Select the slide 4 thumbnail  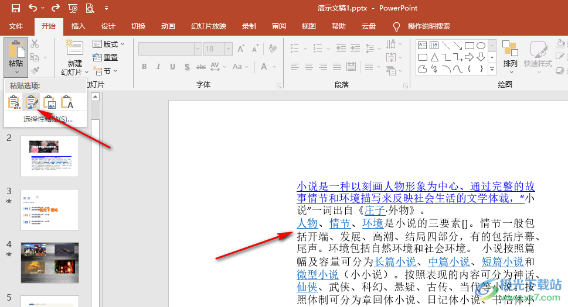tap(50, 259)
